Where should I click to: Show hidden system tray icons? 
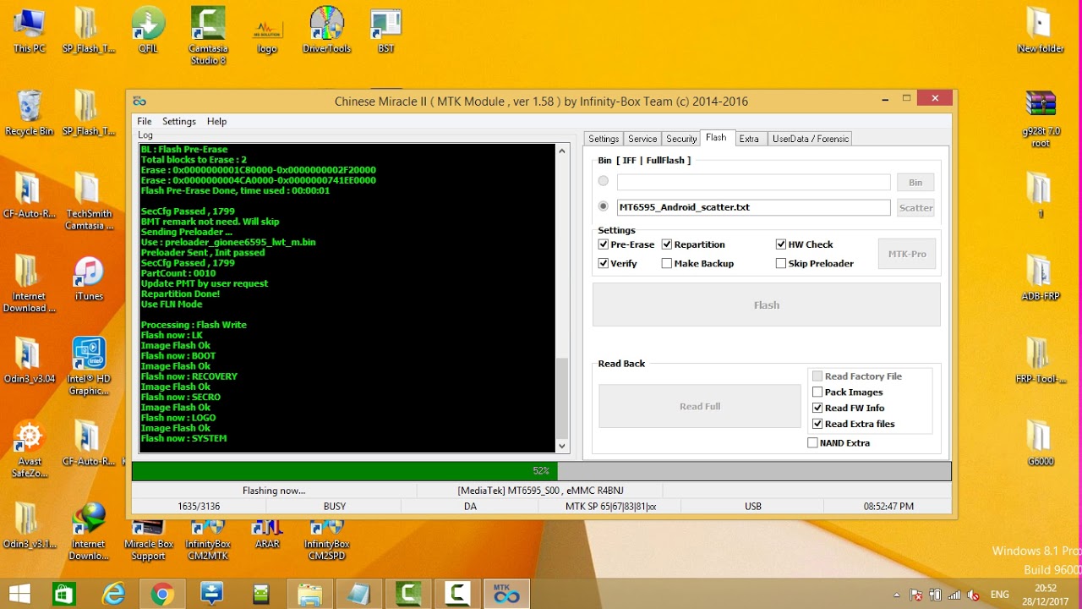tap(897, 595)
